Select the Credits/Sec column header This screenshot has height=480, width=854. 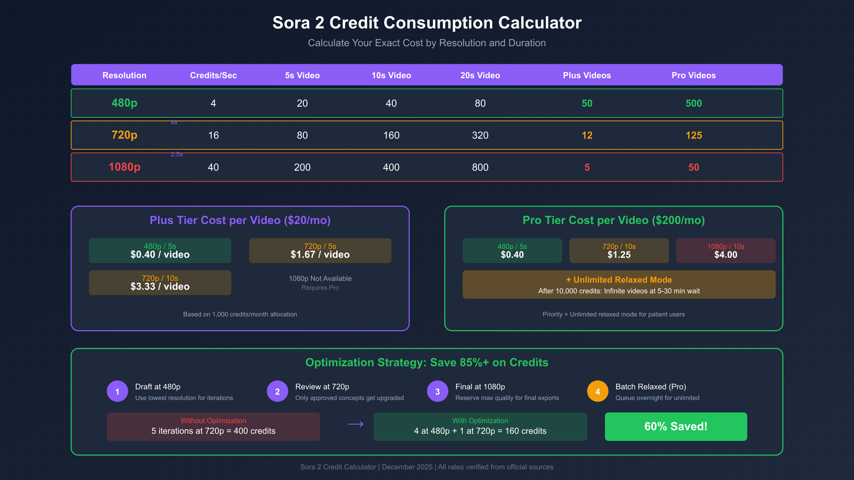pos(213,75)
